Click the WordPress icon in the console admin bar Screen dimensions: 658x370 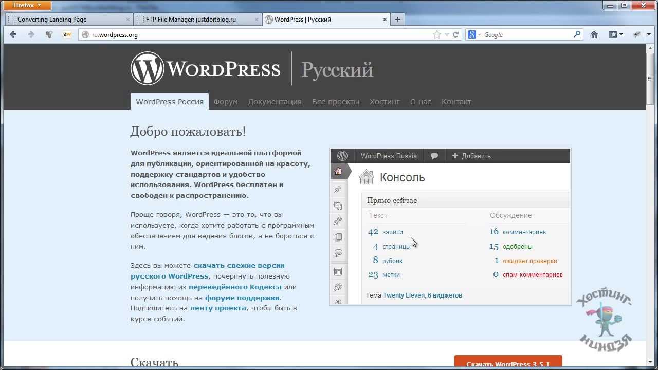tap(342, 156)
